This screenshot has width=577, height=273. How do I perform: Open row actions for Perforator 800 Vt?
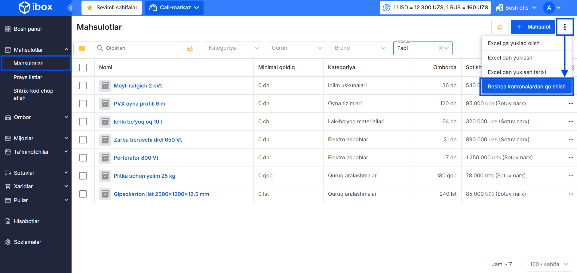tap(571, 158)
